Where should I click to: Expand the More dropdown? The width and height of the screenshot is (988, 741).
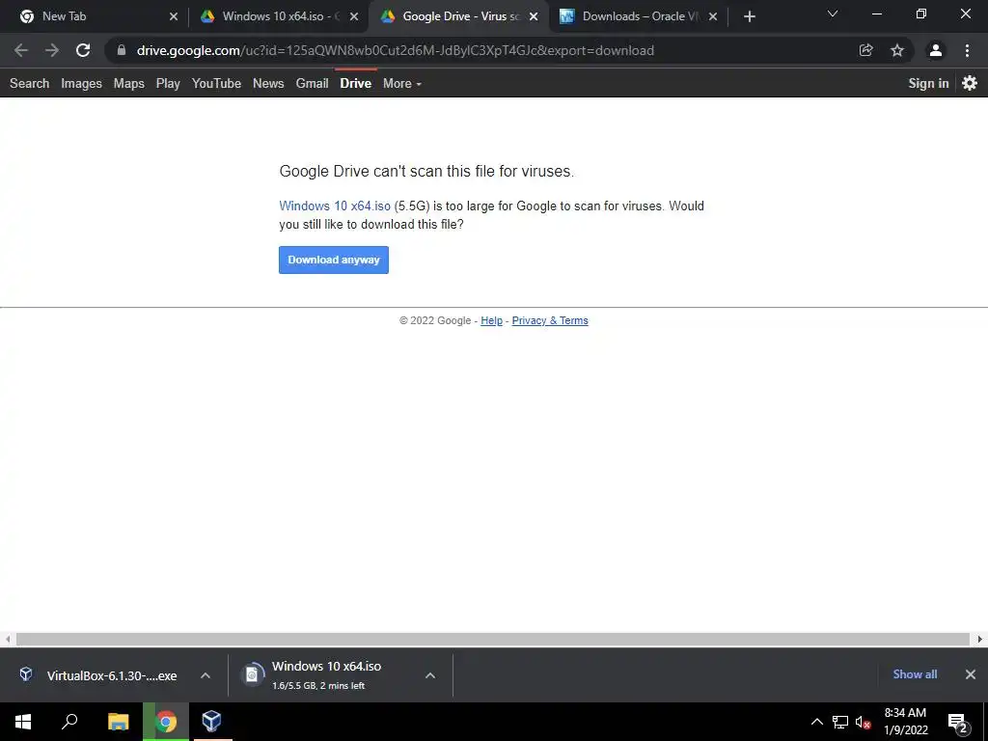tap(402, 83)
